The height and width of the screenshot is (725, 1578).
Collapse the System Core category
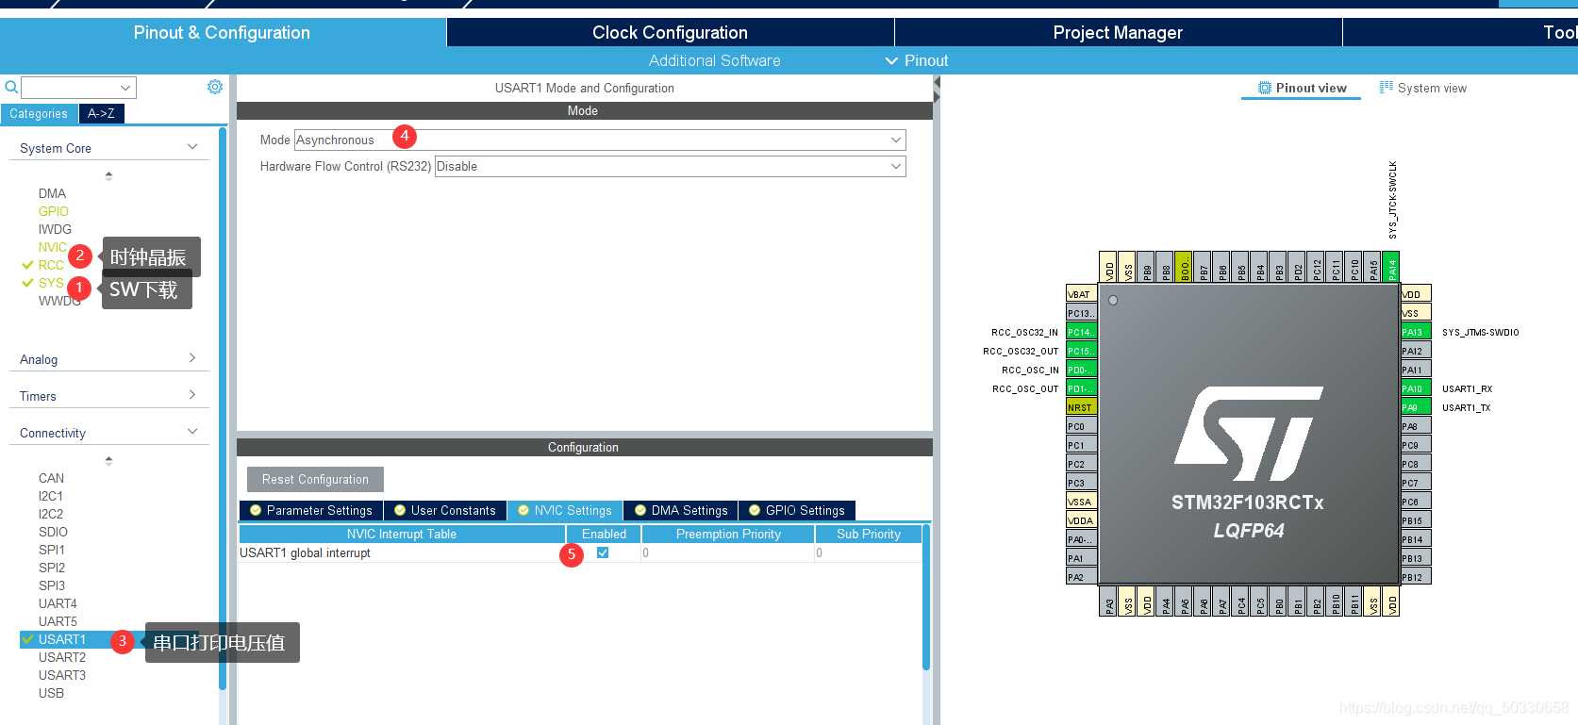click(x=192, y=147)
